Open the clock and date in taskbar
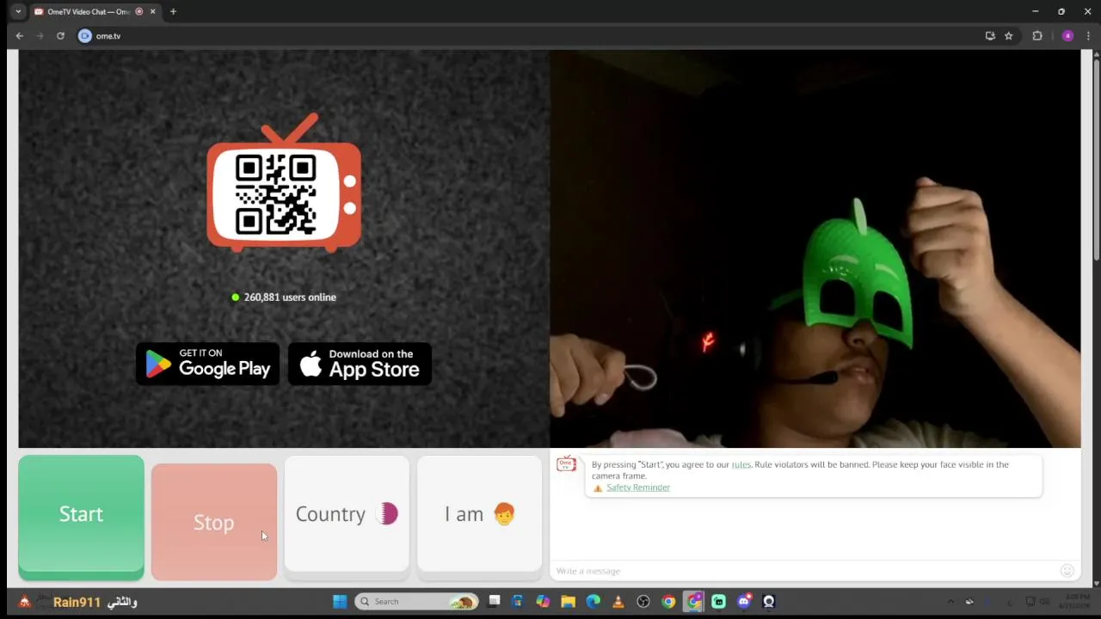1101x619 pixels. [1076, 601]
